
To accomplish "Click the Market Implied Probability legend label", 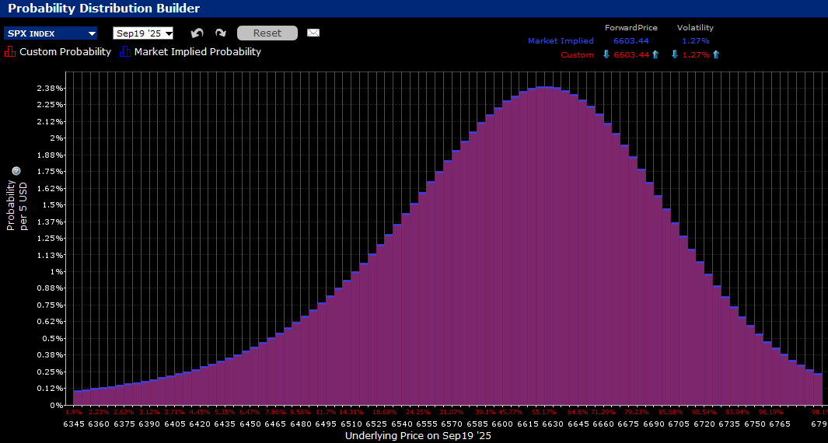I will [197, 52].
